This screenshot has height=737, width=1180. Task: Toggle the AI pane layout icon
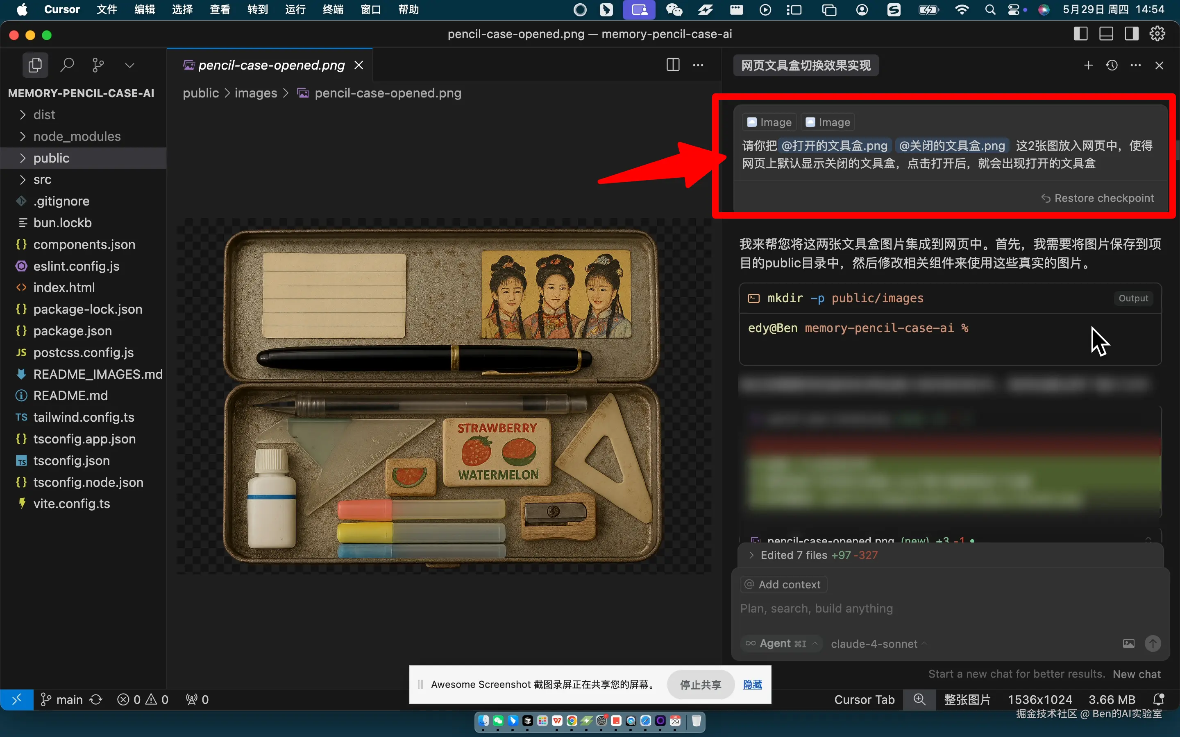(x=1131, y=34)
